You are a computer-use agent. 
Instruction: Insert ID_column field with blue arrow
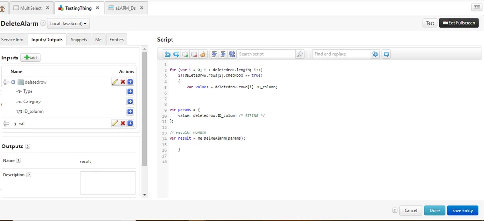tap(130, 111)
